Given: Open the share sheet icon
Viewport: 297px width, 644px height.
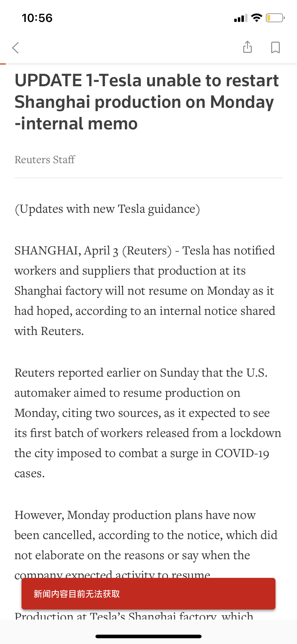Looking at the screenshot, I should click(247, 47).
